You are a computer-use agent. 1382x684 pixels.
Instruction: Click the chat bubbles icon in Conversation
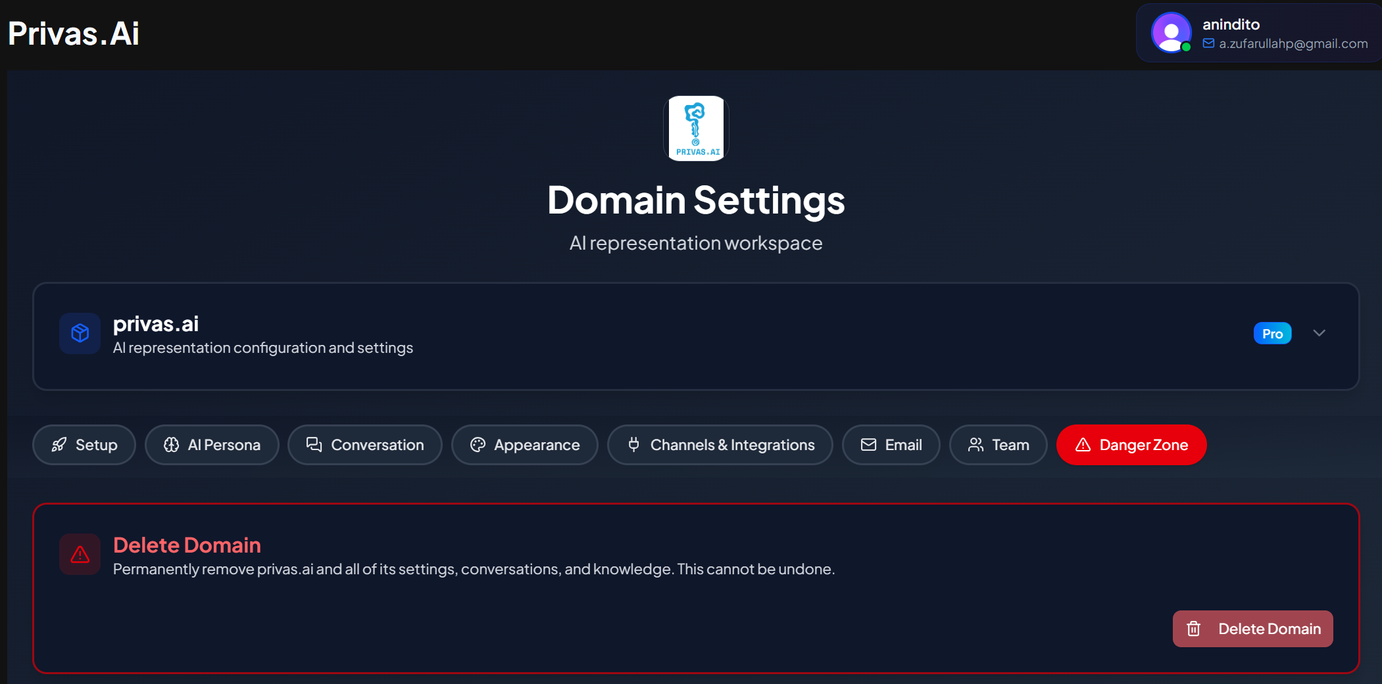pyautogui.click(x=314, y=445)
